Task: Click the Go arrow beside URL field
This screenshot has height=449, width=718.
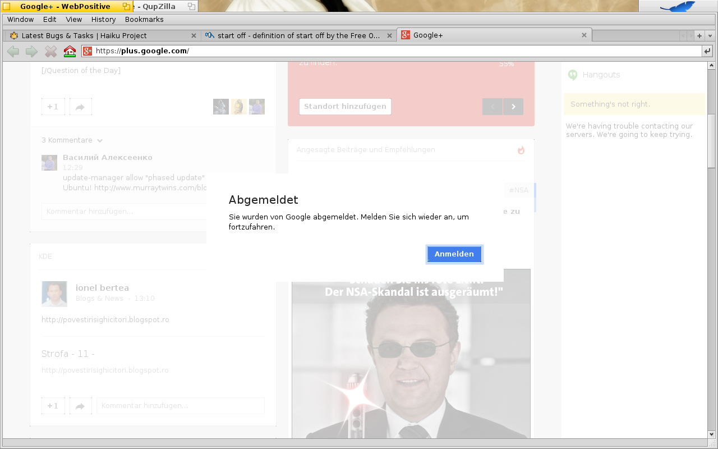Action: 707,52
